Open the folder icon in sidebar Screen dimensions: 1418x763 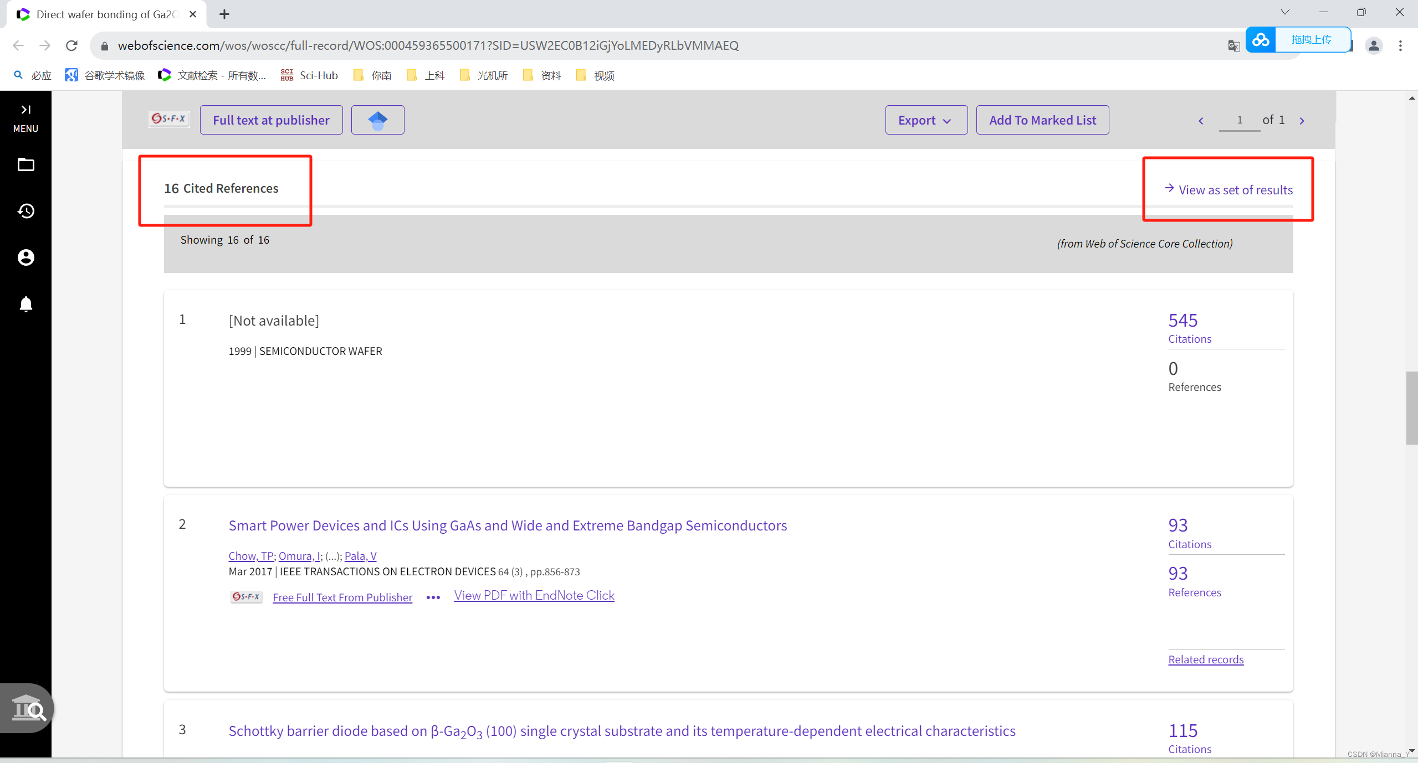tap(25, 165)
